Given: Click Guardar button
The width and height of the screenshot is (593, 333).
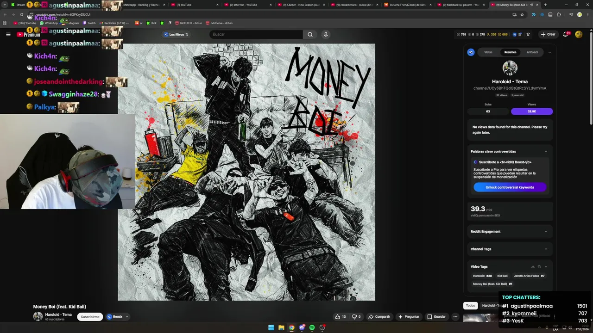Looking at the screenshot, I should (436, 317).
